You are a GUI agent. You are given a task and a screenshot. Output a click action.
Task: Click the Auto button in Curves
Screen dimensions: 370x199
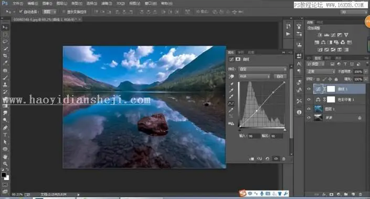(280, 76)
